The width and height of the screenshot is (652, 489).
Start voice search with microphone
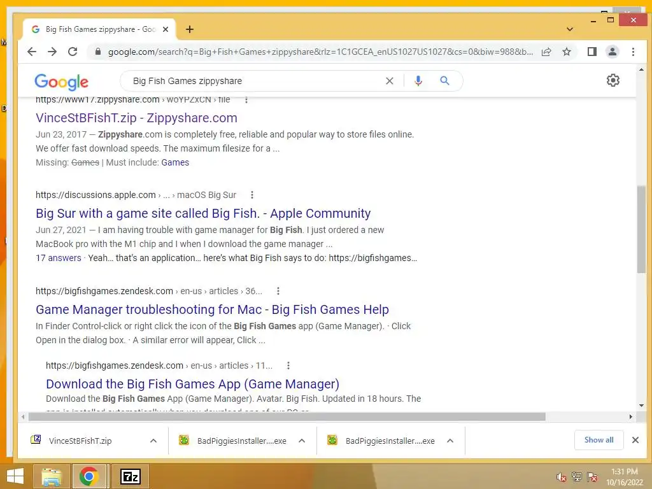418,81
